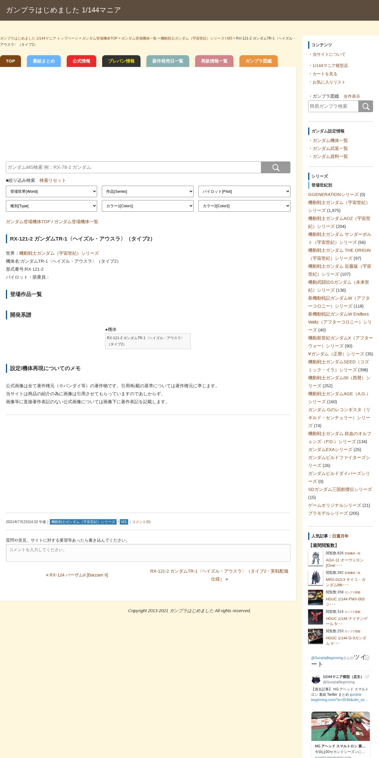Go to next post タイプ2・実戦配備仕様
The image size is (379, 758).
219,575
